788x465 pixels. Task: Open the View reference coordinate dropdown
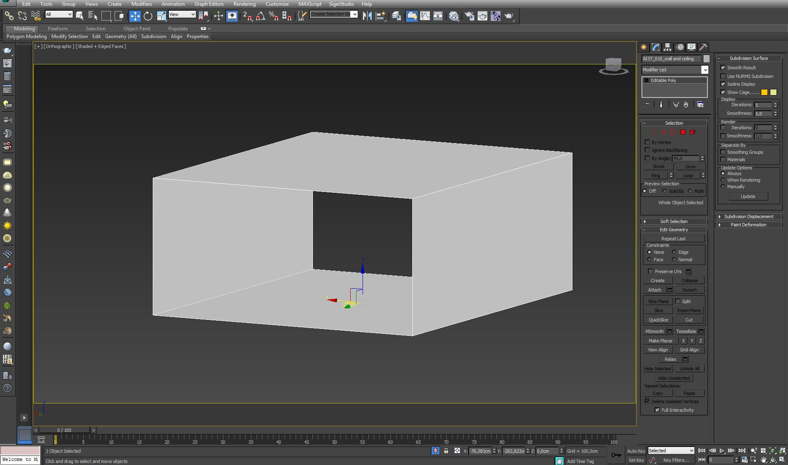(x=182, y=14)
